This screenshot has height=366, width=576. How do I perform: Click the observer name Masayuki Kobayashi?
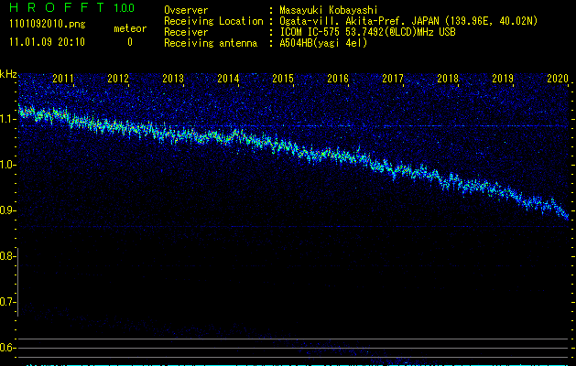click(329, 10)
